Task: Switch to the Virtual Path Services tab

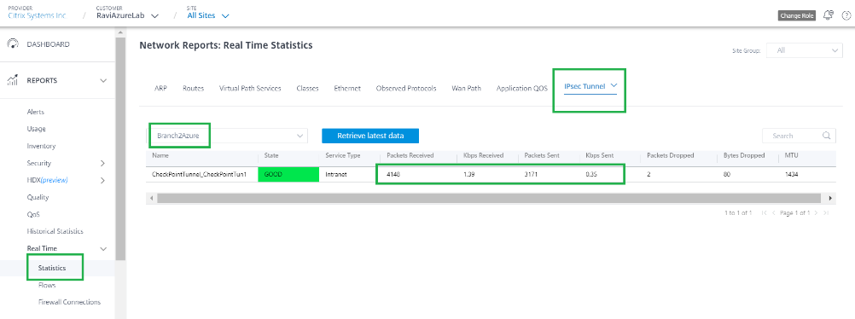Action: [x=250, y=89]
